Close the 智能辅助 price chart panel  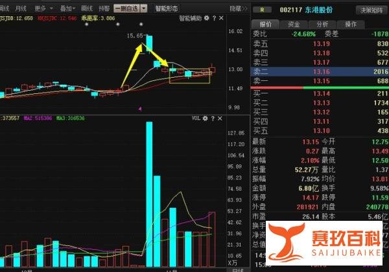(221, 18)
